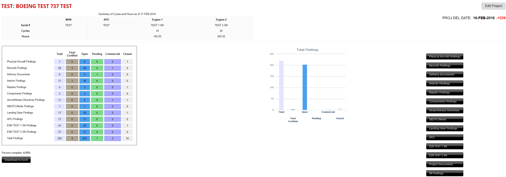This screenshot has width=506, height=177.
Task: Open Physical Aircraft Findings button on right
Action: click(445, 56)
